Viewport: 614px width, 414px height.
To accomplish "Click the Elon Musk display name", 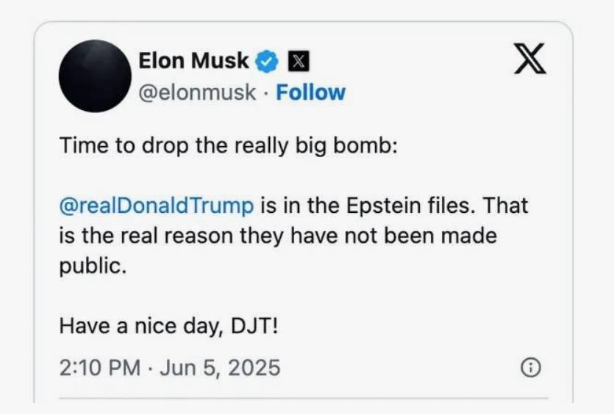I will pyautogui.click(x=194, y=62).
